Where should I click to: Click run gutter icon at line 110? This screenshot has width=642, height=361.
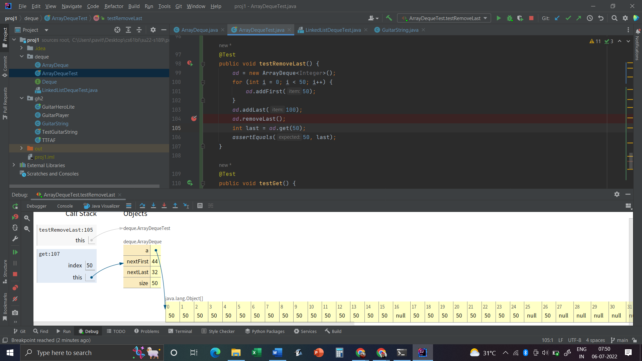(190, 183)
